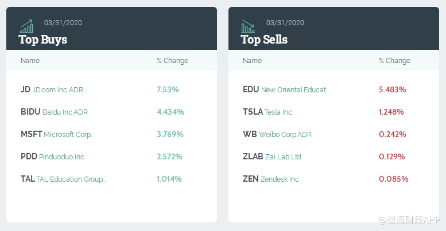This screenshot has height=231, width=446.
Task: Select the TSLA Tesla Inc entry
Action: (267, 112)
